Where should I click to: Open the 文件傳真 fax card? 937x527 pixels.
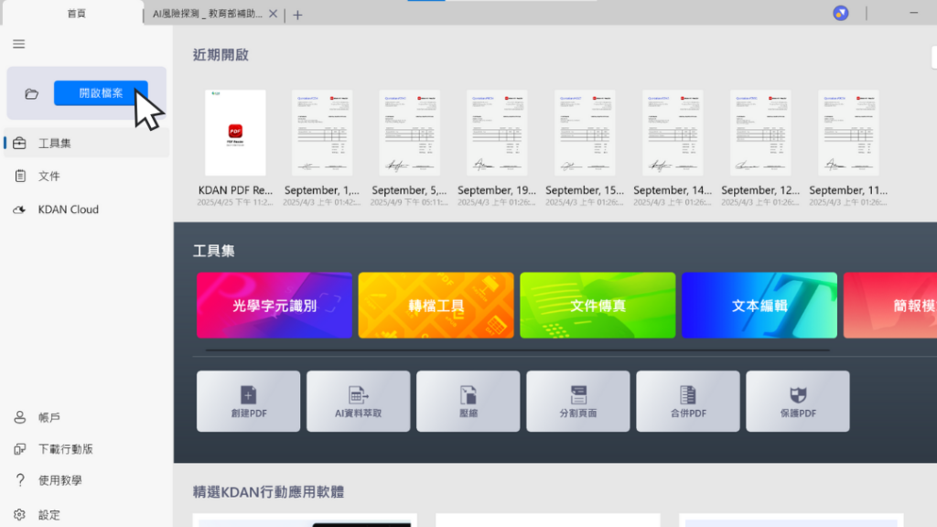[598, 306]
